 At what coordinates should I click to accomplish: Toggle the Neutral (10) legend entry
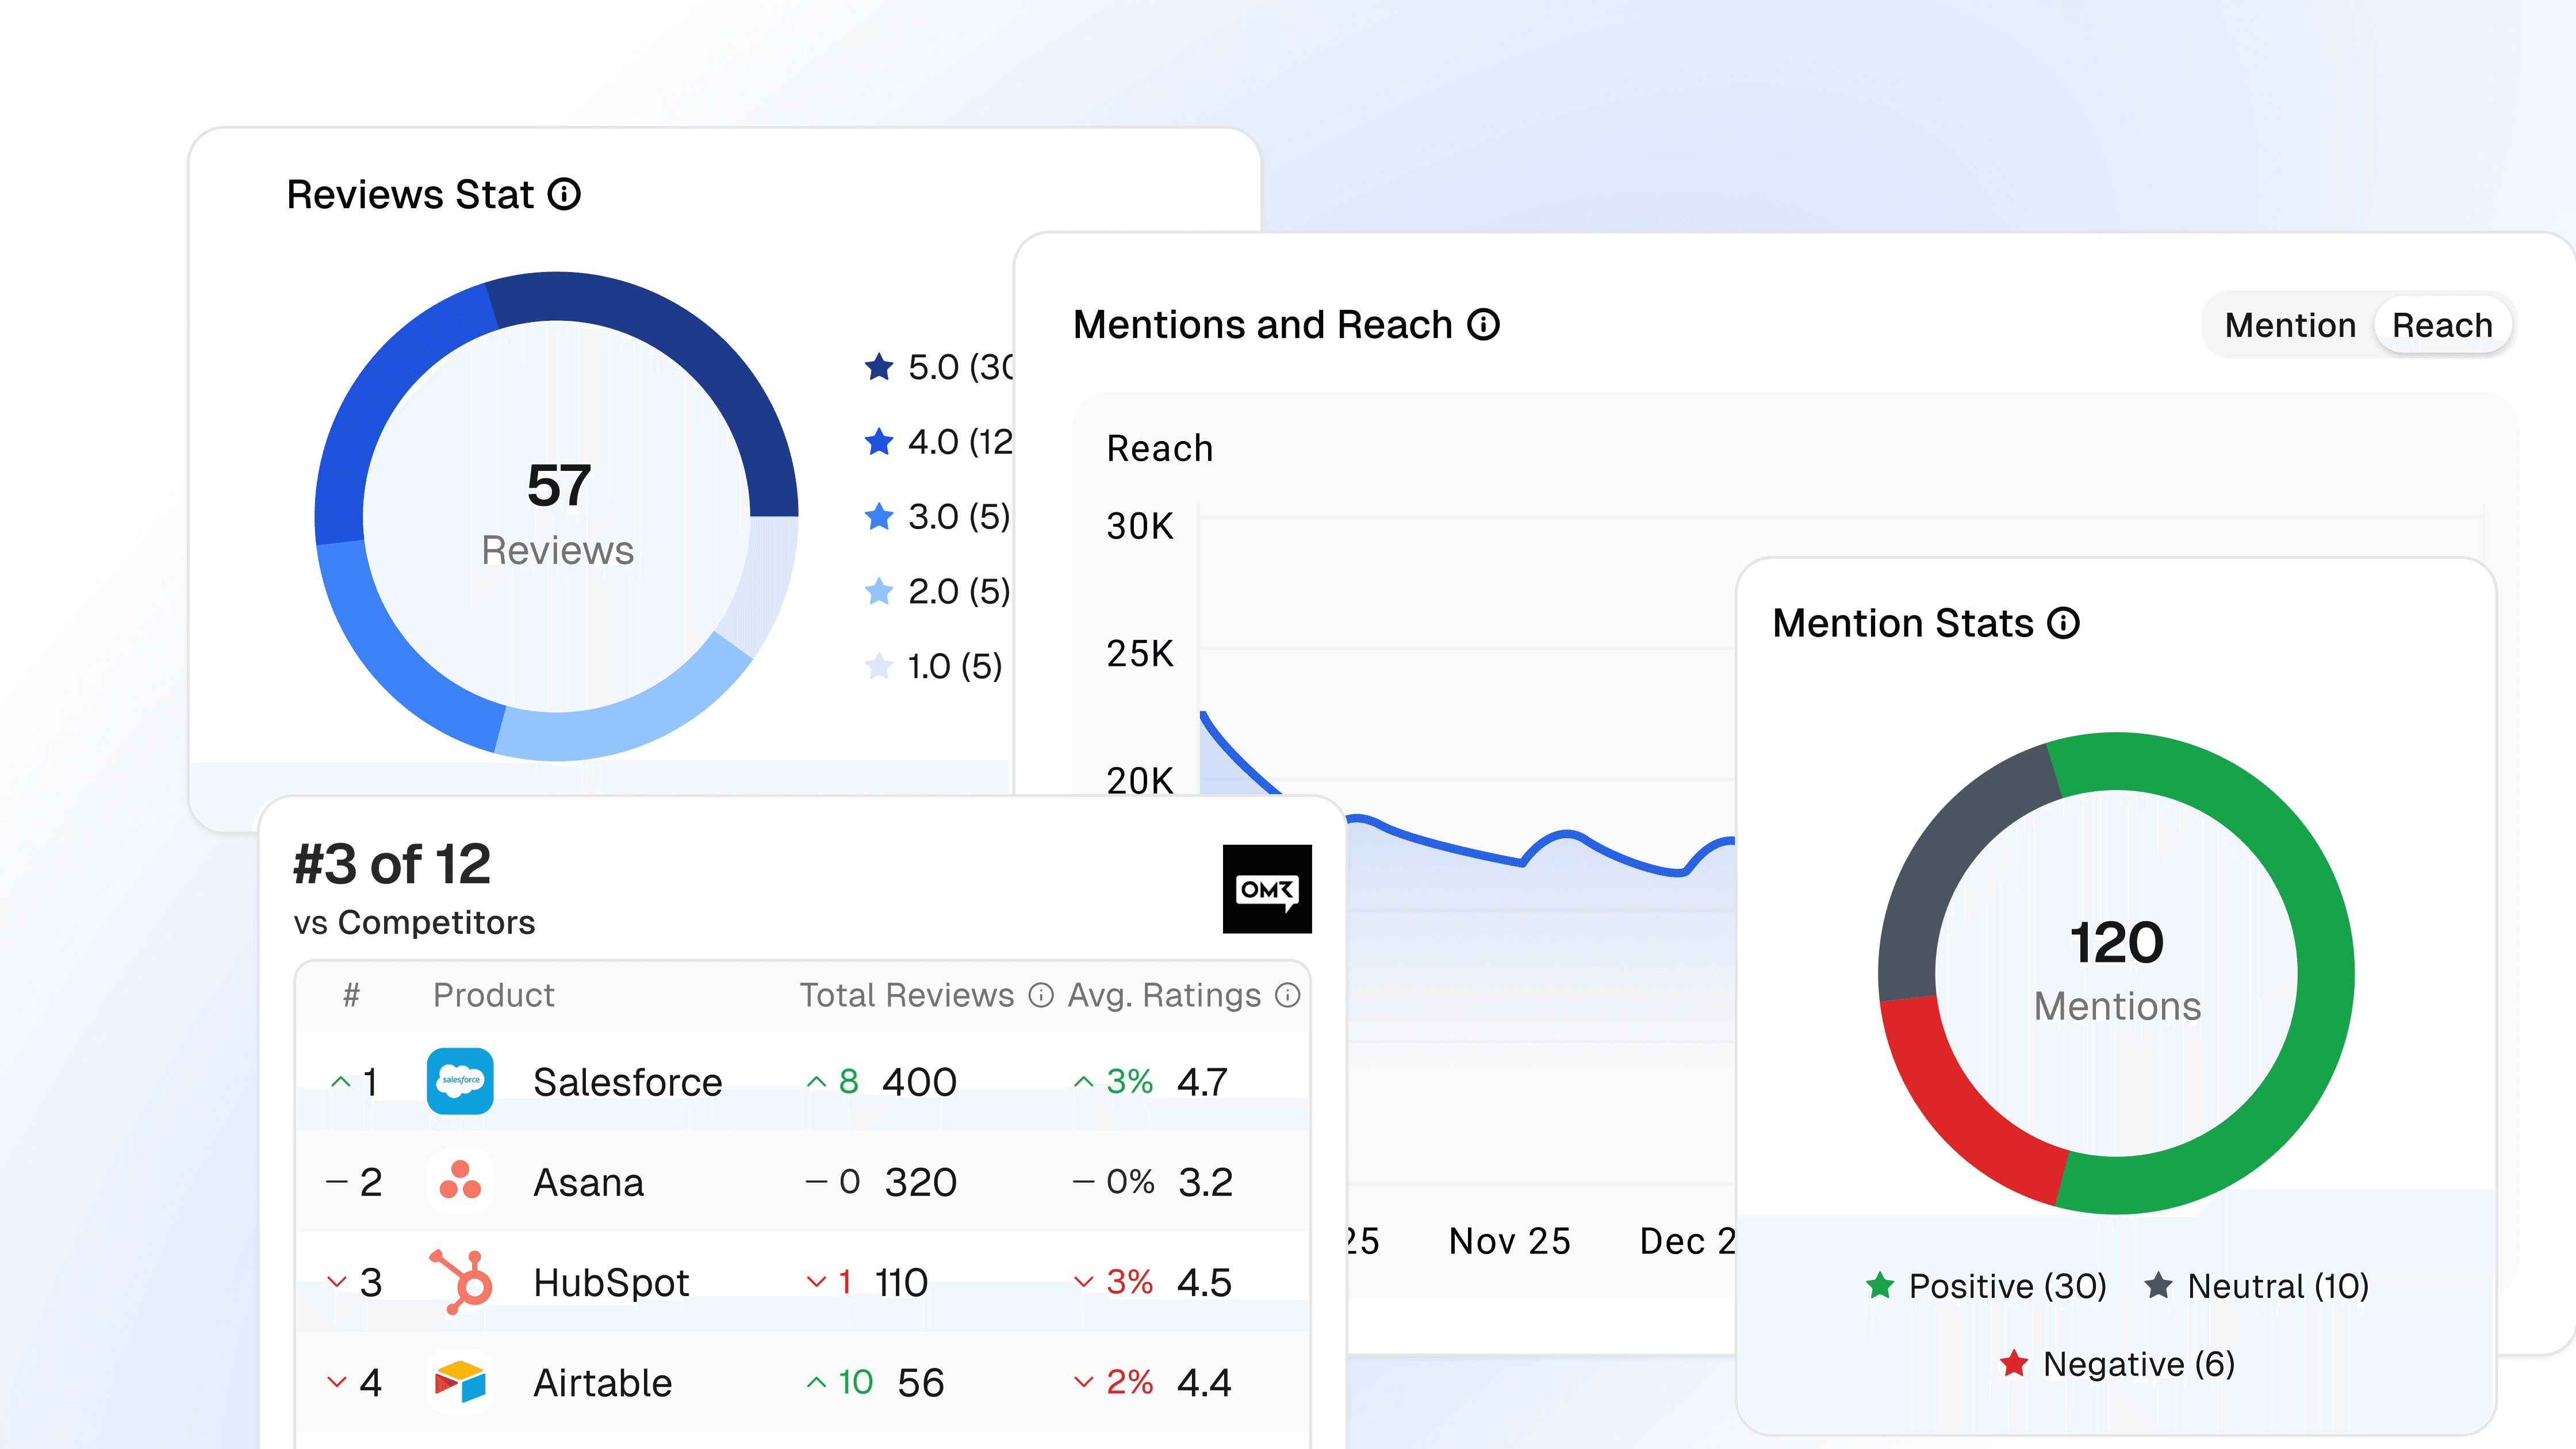(2257, 1286)
